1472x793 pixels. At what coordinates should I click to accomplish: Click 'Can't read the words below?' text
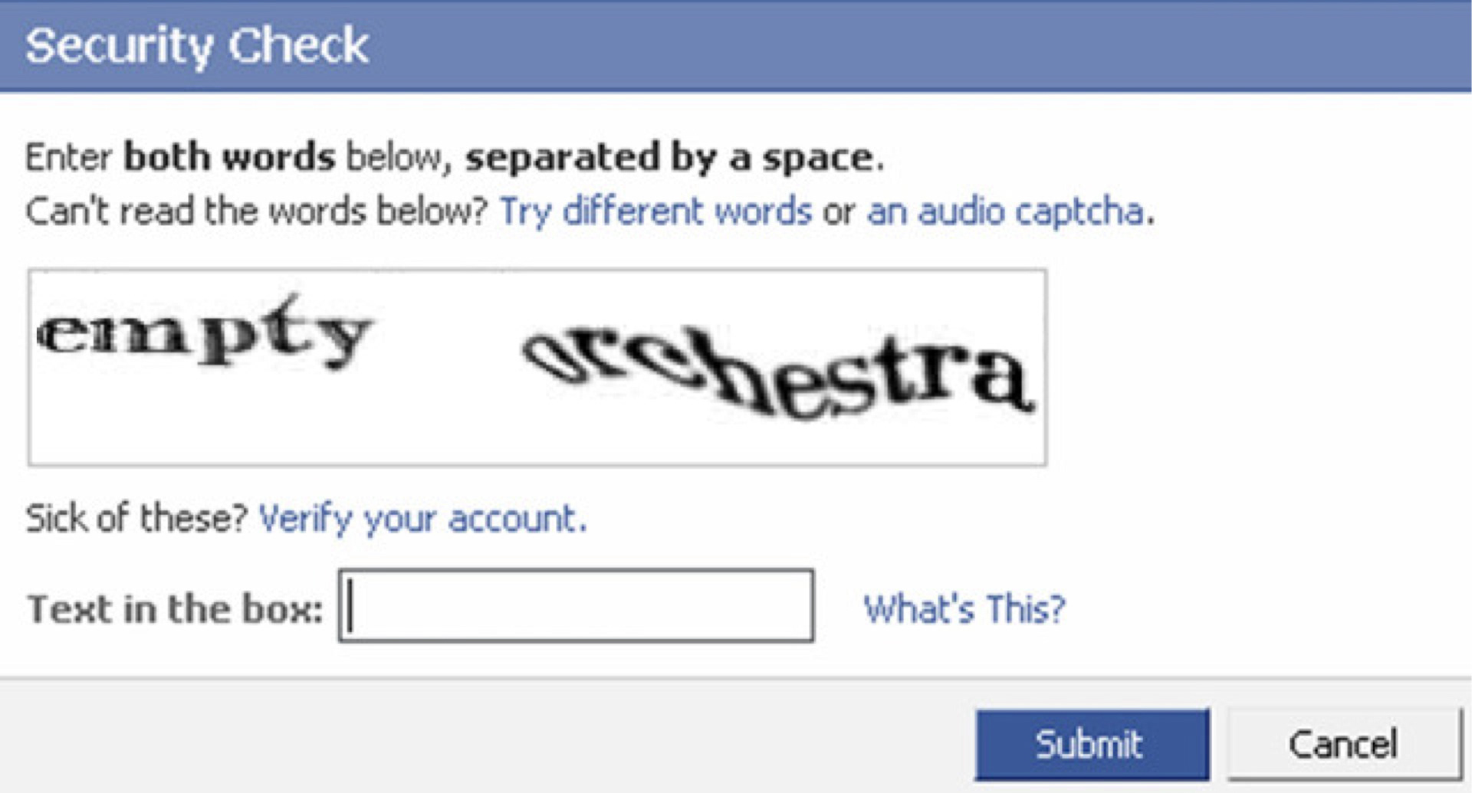pos(256,211)
